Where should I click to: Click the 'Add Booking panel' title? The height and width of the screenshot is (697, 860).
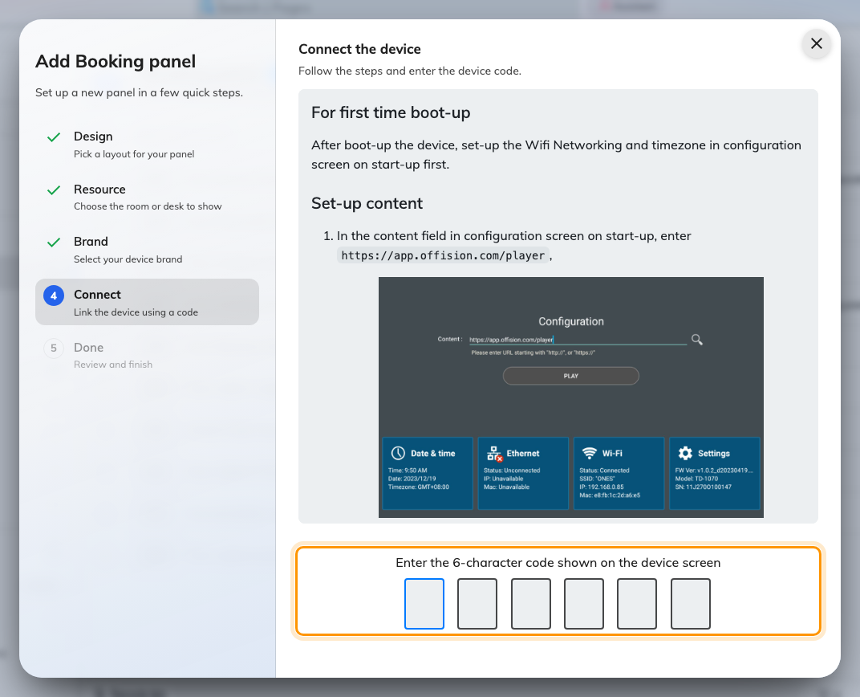pos(116,62)
